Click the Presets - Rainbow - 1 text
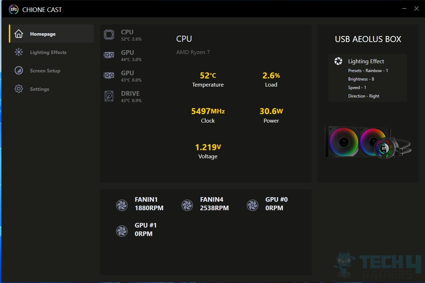This screenshot has height=283, width=425. tap(368, 71)
